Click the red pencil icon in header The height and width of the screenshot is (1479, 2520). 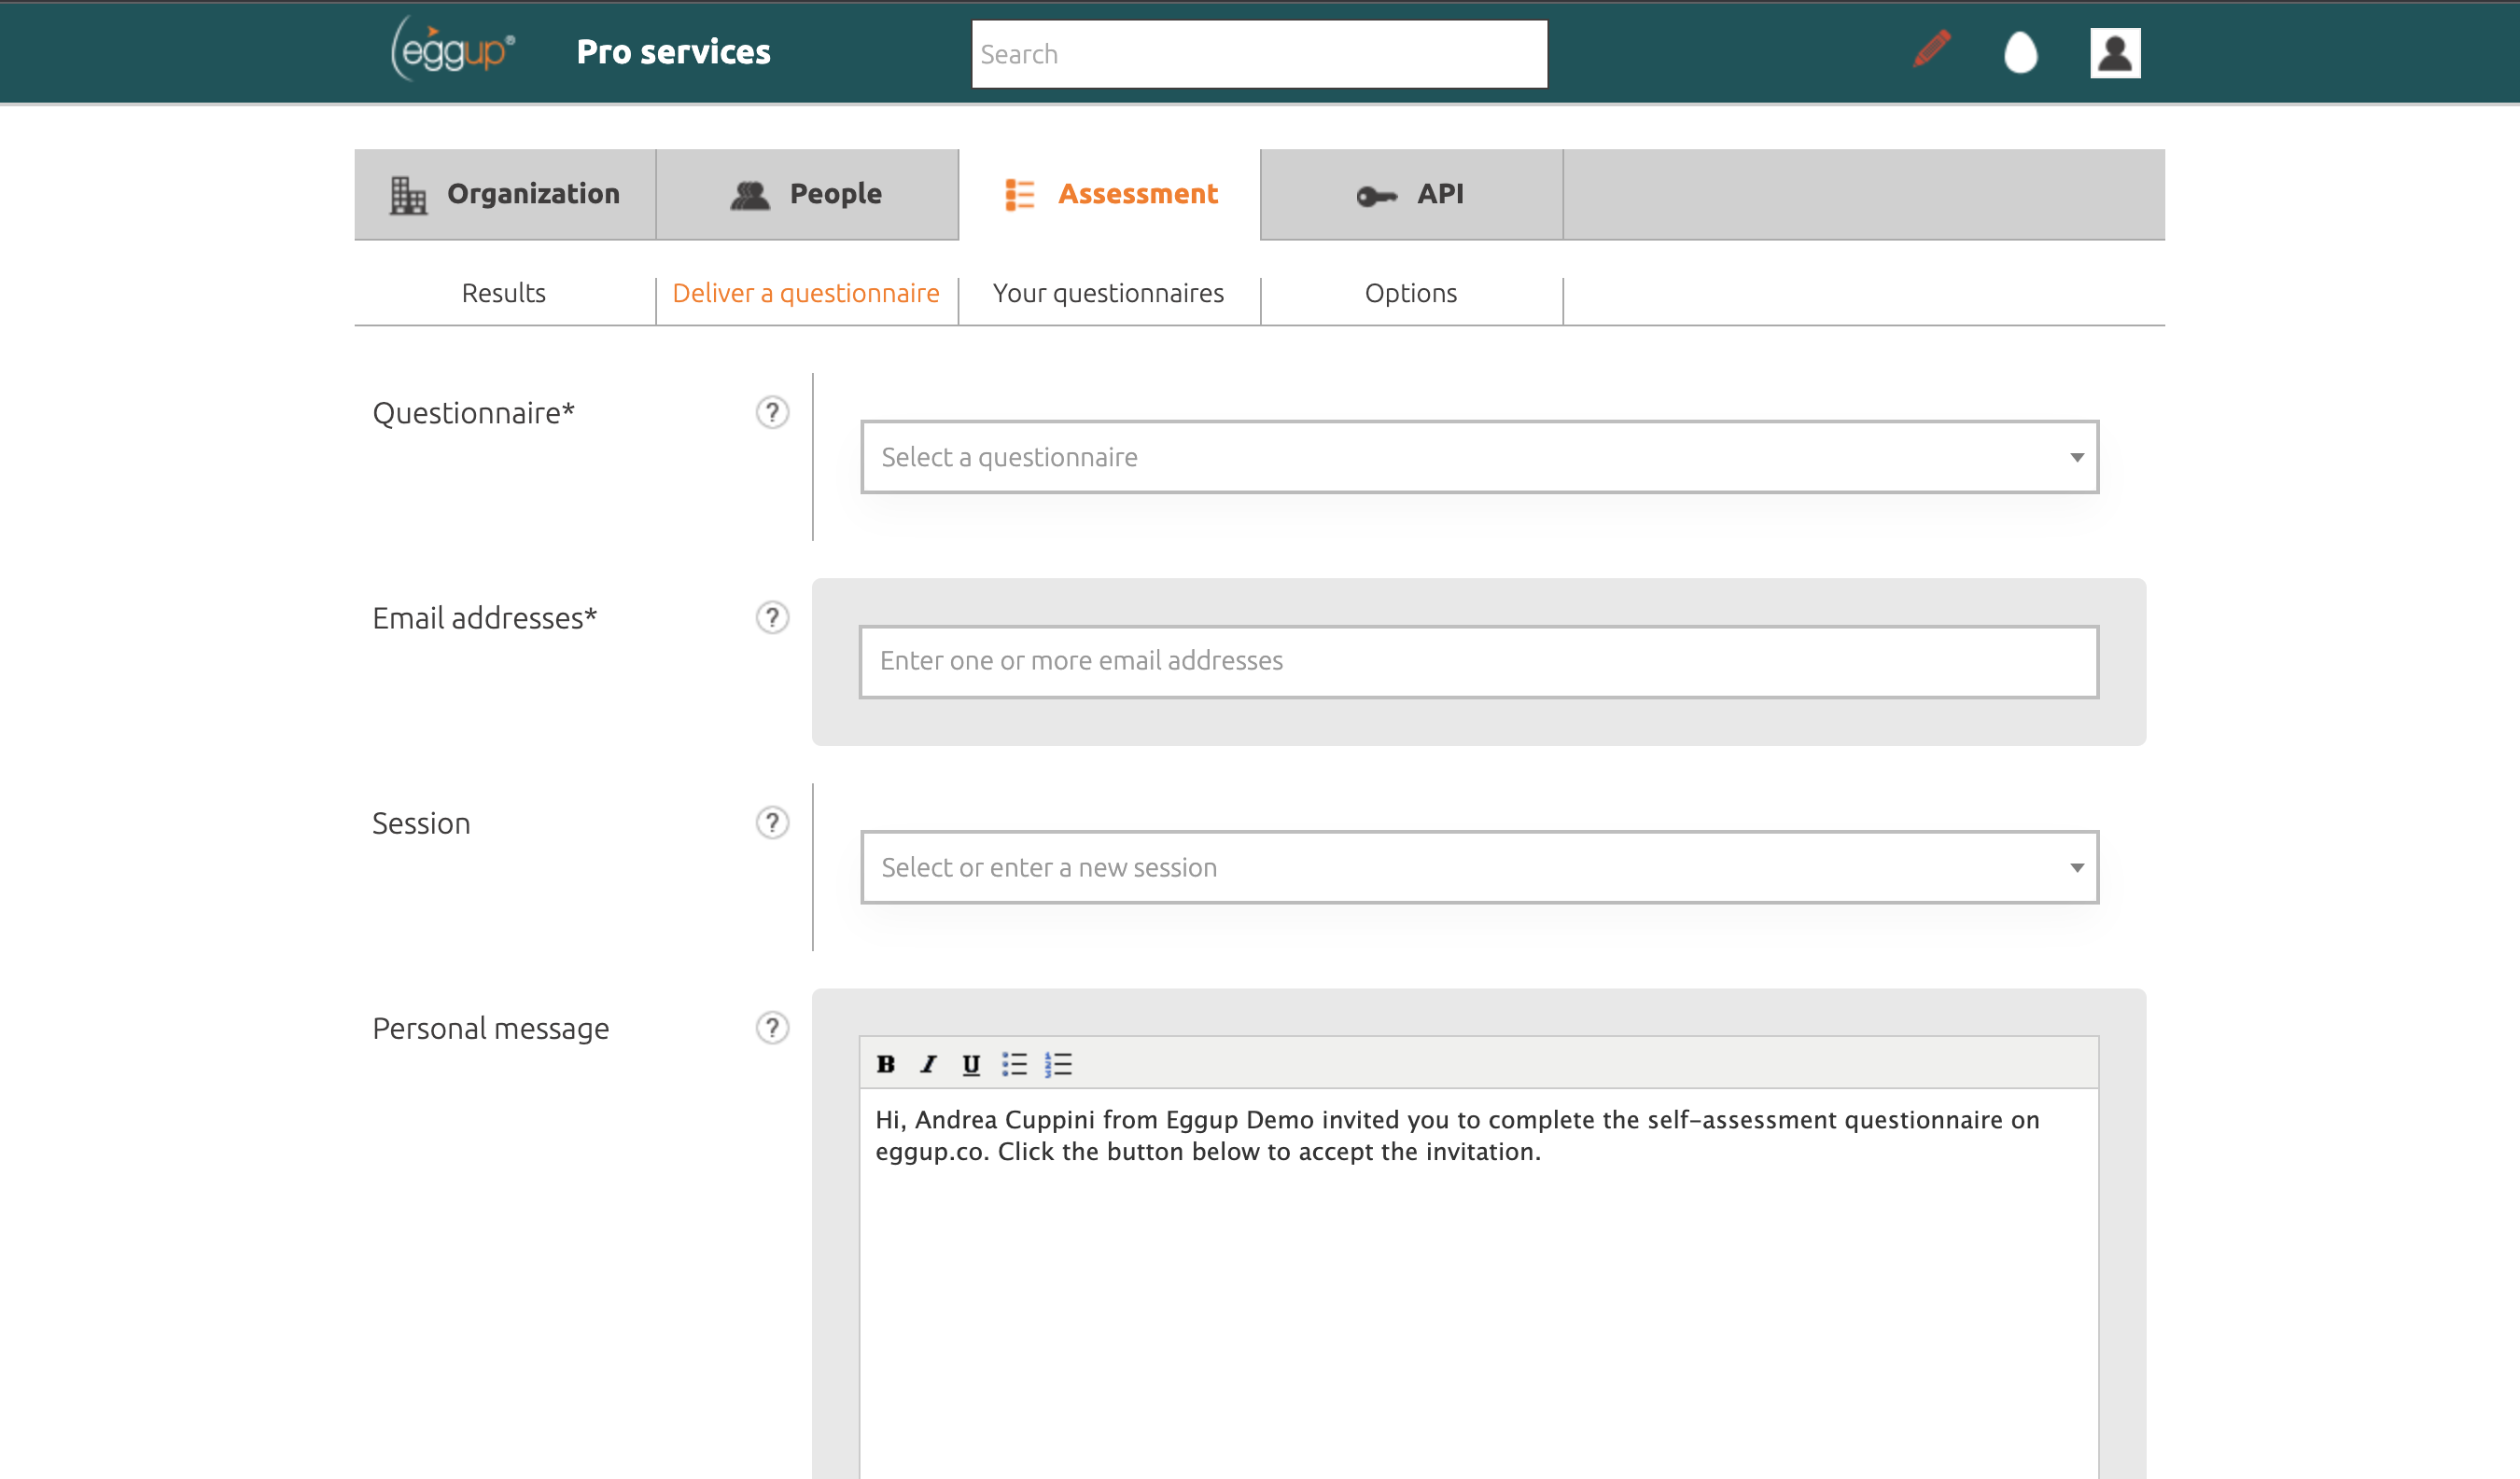click(1931, 50)
